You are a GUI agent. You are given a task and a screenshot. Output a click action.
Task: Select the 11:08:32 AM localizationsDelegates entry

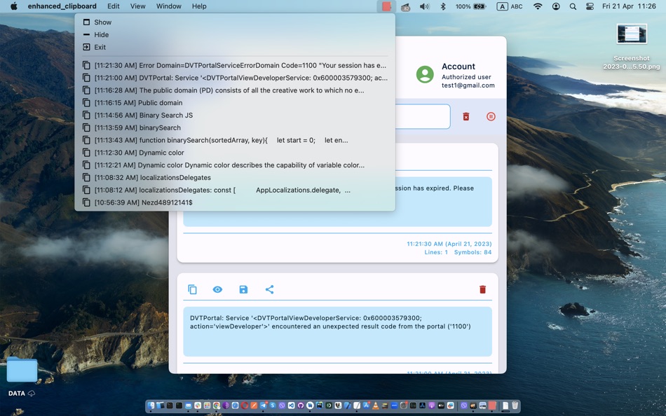(235, 177)
